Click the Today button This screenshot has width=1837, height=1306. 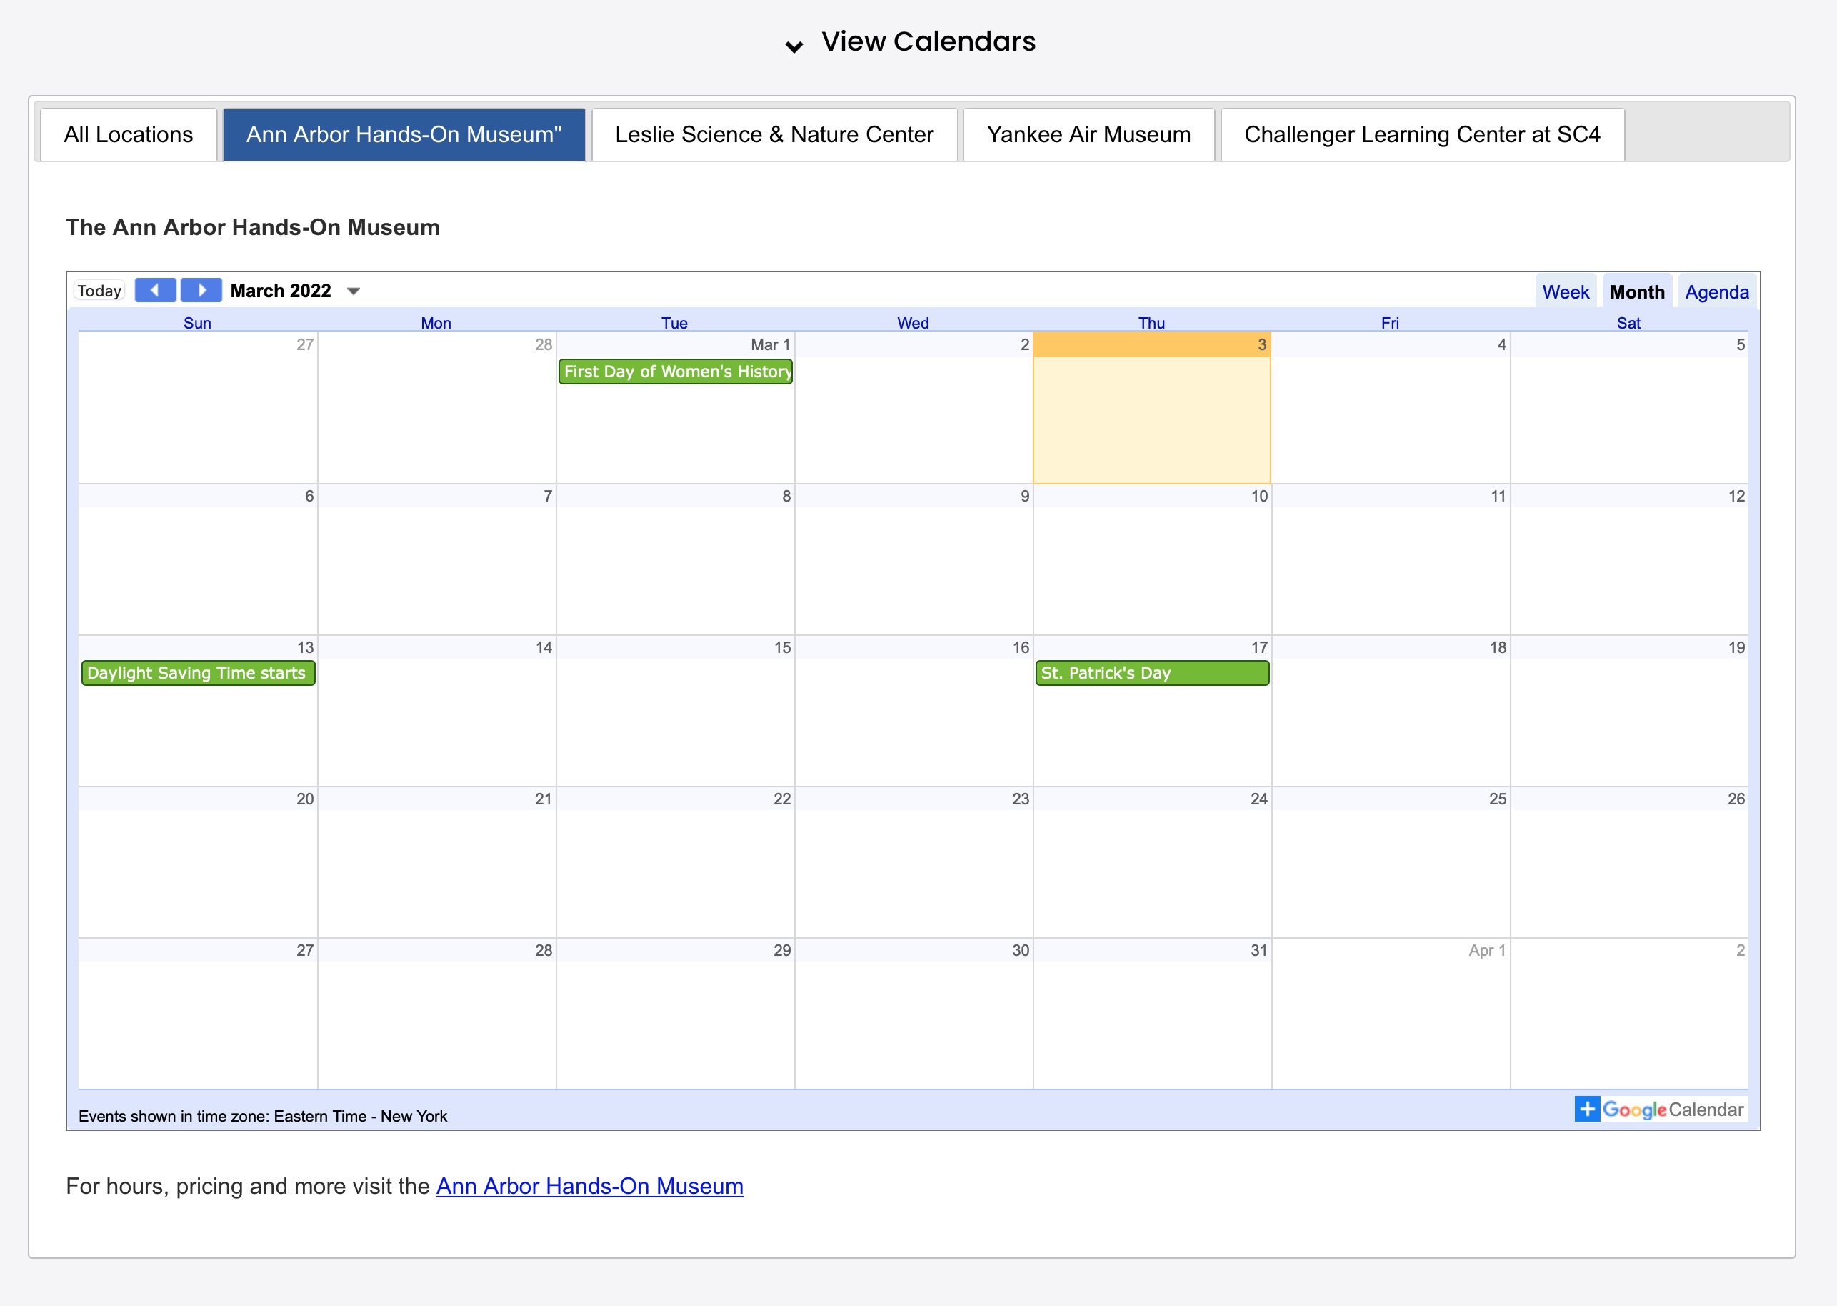tap(99, 290)
